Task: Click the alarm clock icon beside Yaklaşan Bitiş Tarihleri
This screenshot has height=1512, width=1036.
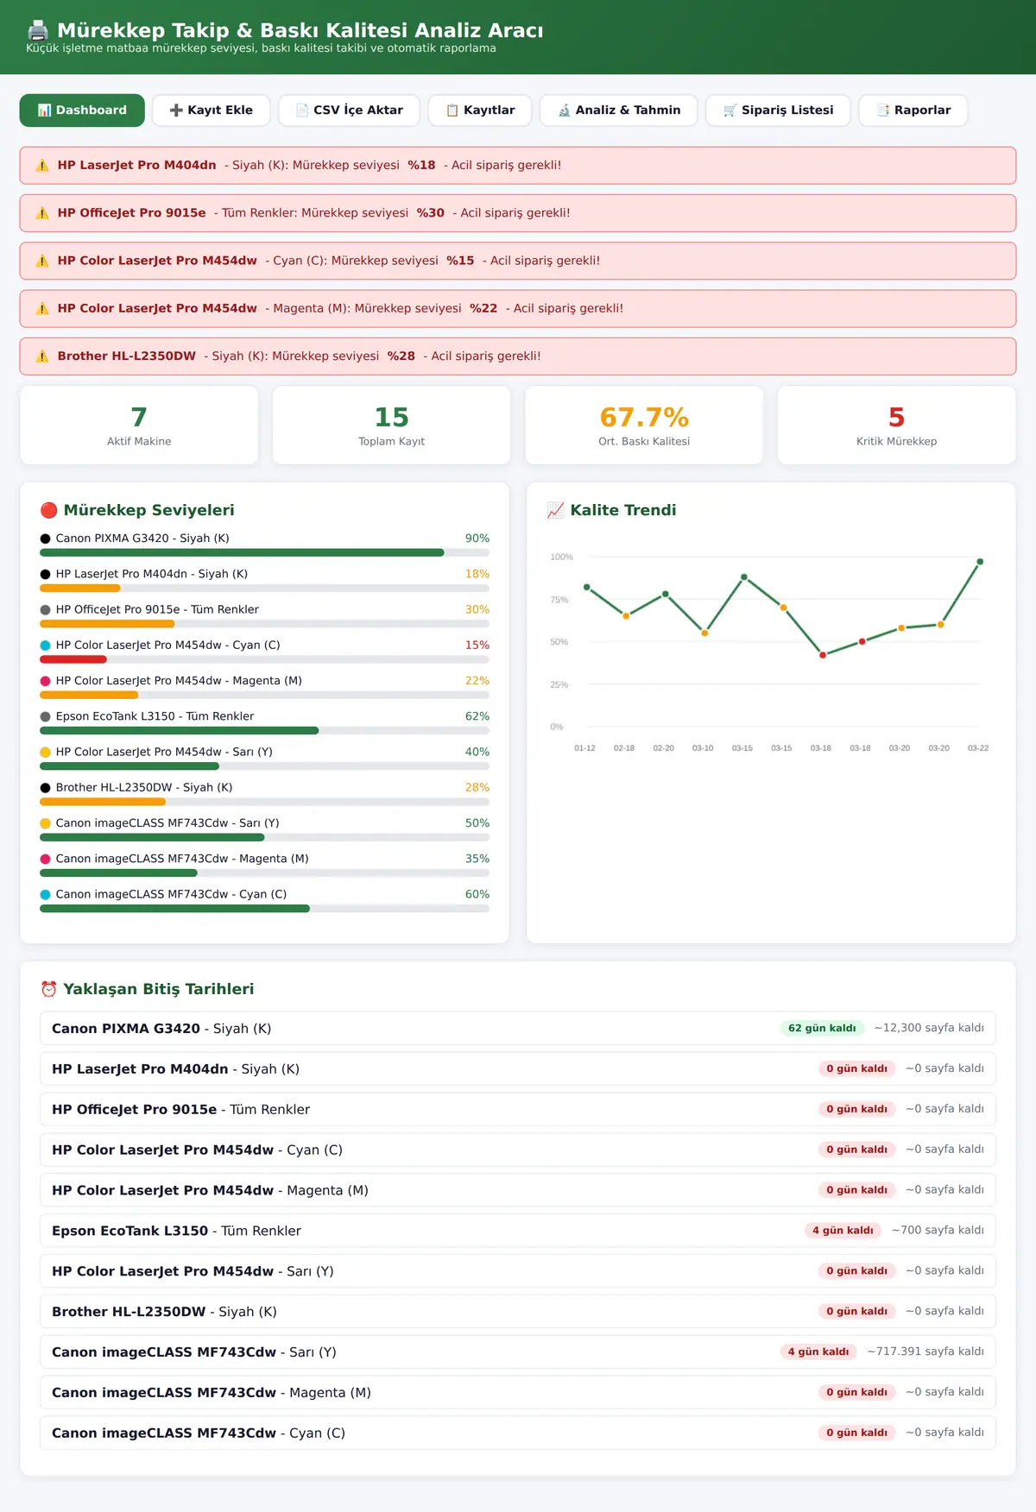Action: pyautogui.click(x=49, y=989)
